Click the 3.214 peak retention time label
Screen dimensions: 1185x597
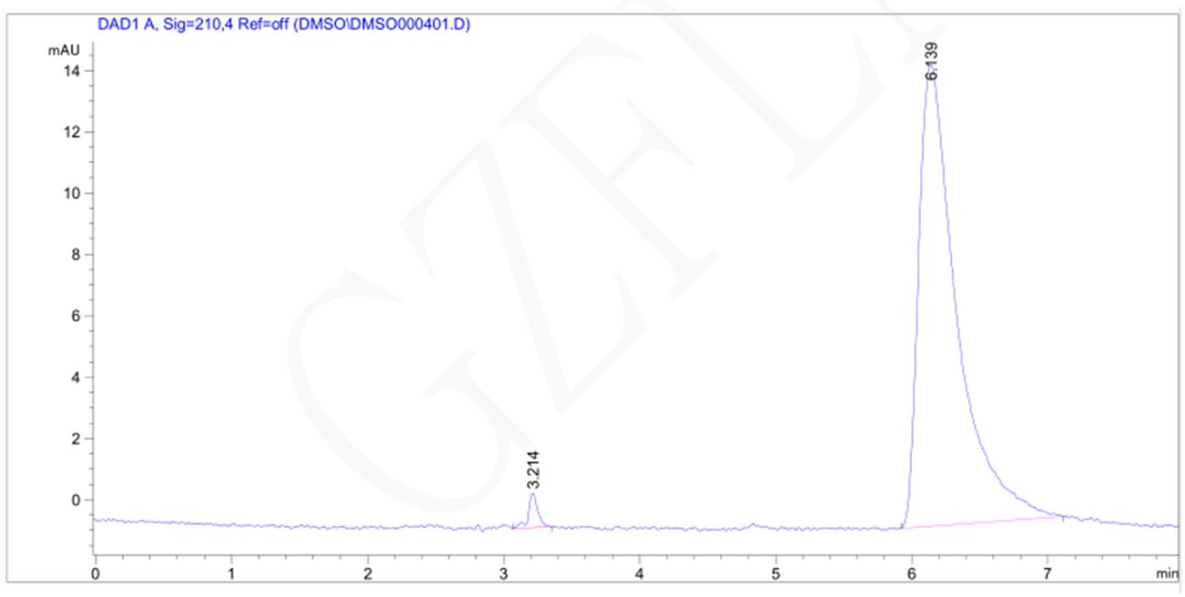pyautogui.click(x=532, y=470)
